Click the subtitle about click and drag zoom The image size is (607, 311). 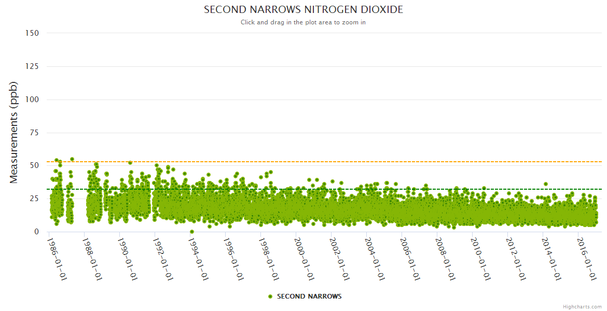point(303,22)
